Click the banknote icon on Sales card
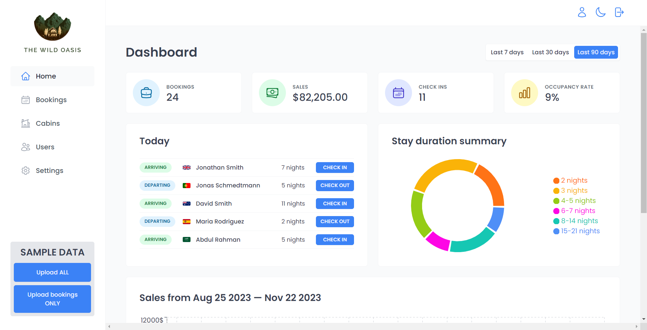Image resolution: width=647 pixels, height=330 pixels. coord(272,93)
